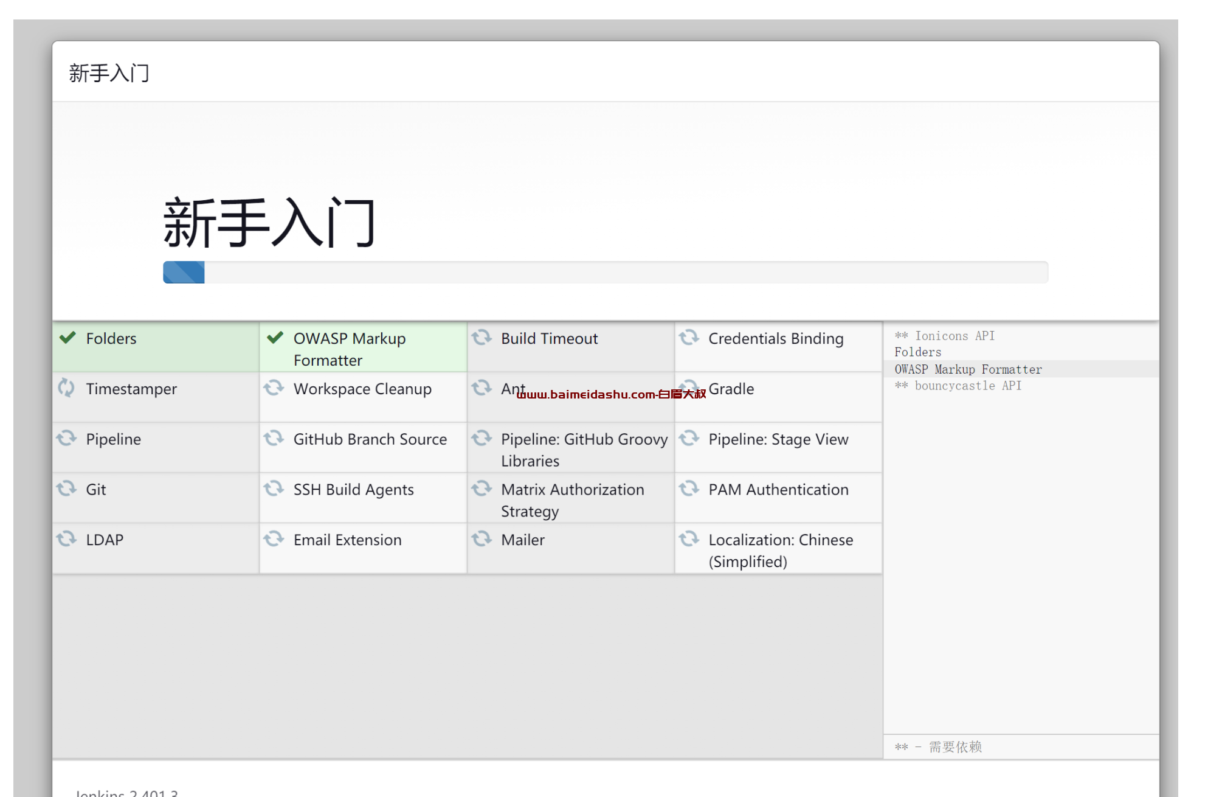Click the pending icon beside Ant
The width and height of the screenshot is (1222, 797).
point(482,388)
